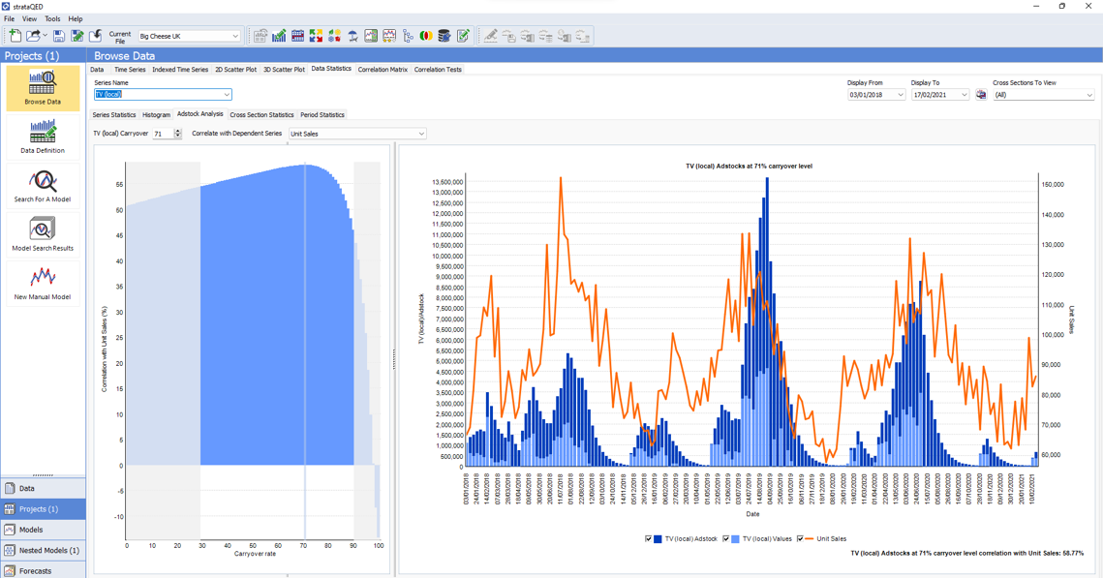
Task: Open the Data Definition sidebar icon
Action: [43, 137]
